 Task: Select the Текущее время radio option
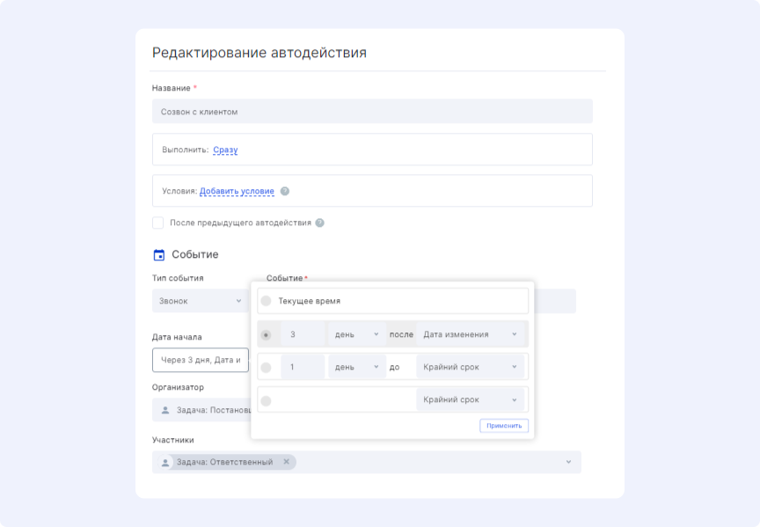coord(267,301)
